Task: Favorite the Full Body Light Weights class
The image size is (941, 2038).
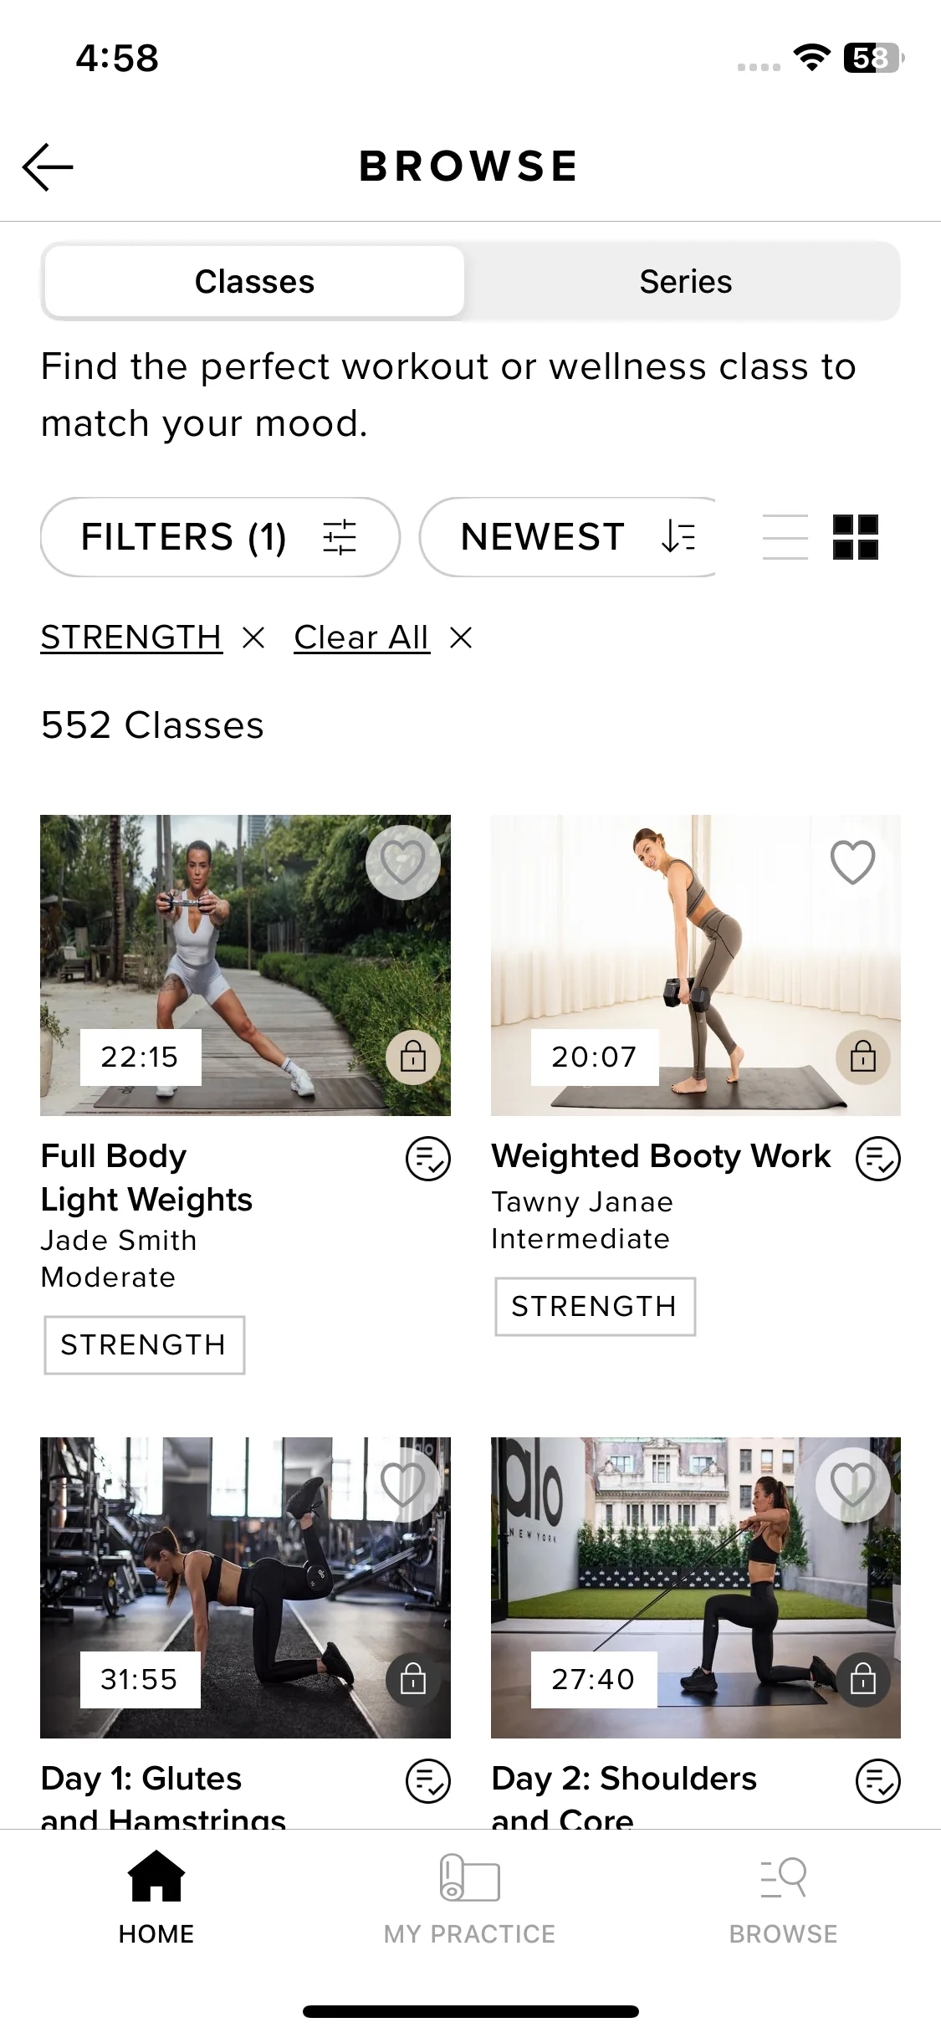Action: [403, 863]
